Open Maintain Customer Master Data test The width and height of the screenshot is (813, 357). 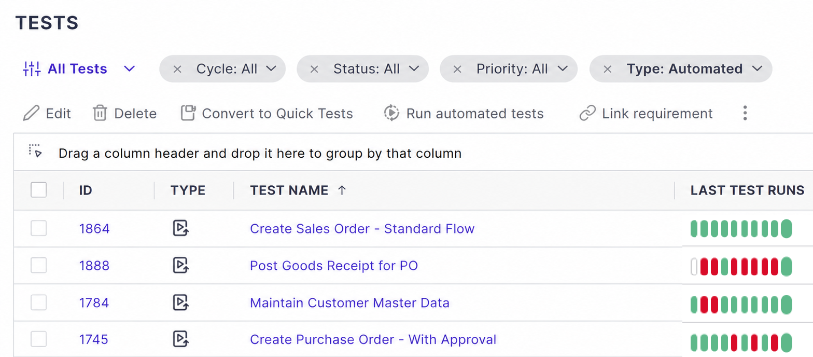(x=349, y=303)
